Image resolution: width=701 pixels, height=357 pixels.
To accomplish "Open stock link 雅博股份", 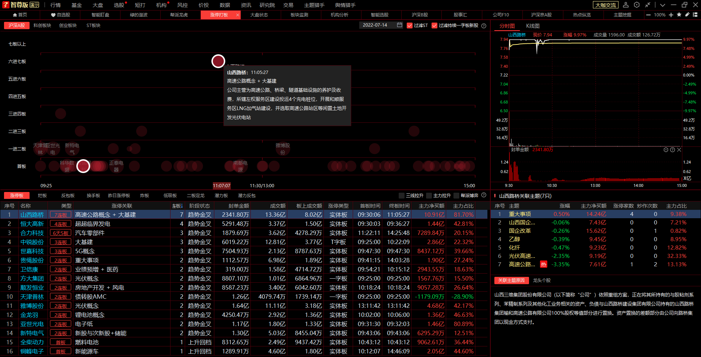I will [32, 306].
